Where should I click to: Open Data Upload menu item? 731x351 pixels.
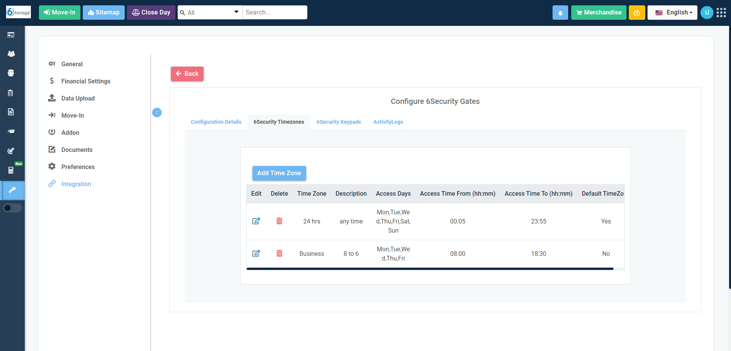point(78,98)
